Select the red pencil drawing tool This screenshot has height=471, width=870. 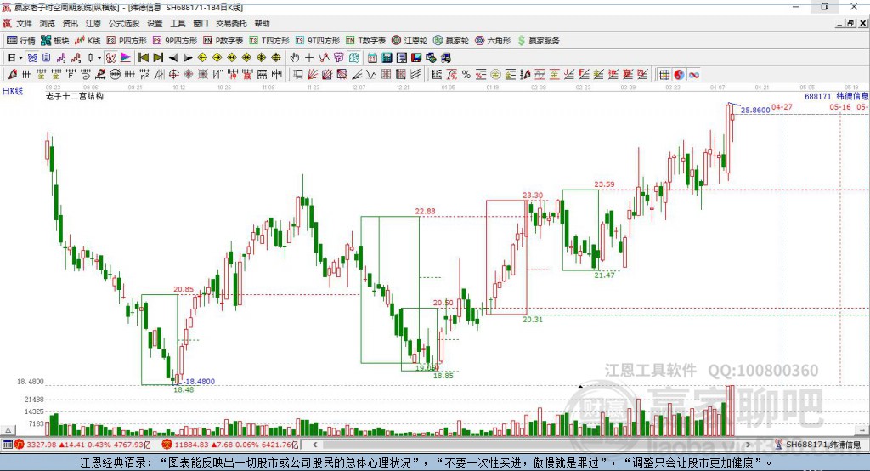tap(12, 75)
